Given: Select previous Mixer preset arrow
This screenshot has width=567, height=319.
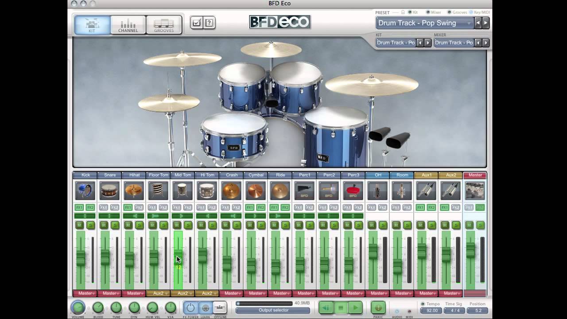Looking at the screenshot, I should point(478,43).
